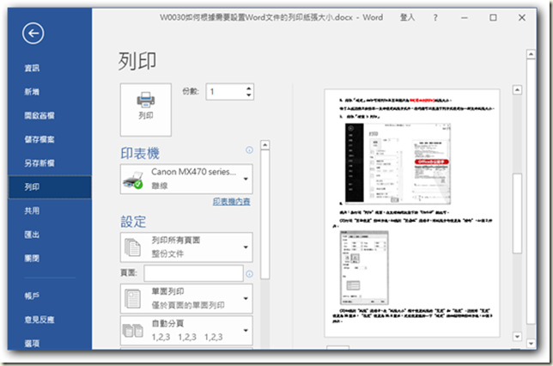Open the 資訊 menu item in sidebar
The image size is (553, 366).
click(32, 68)
